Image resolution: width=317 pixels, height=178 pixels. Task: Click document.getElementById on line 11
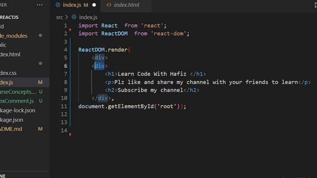click(116, 106)
